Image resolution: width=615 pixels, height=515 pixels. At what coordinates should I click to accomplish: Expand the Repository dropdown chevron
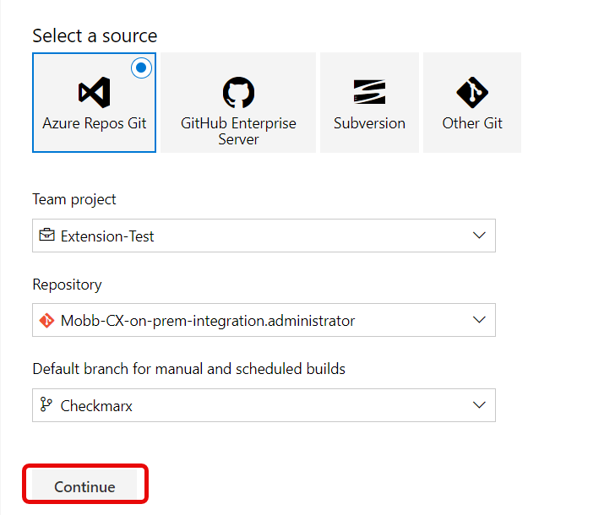(x=479, y=321)
